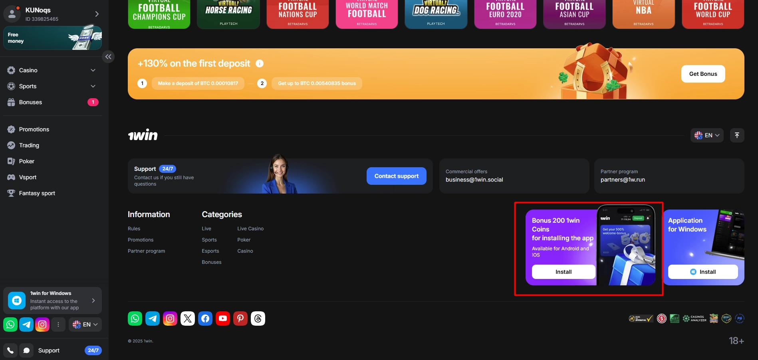
Task: Collapse the sidebar with double-arrow icon
Action: point(108,57)
